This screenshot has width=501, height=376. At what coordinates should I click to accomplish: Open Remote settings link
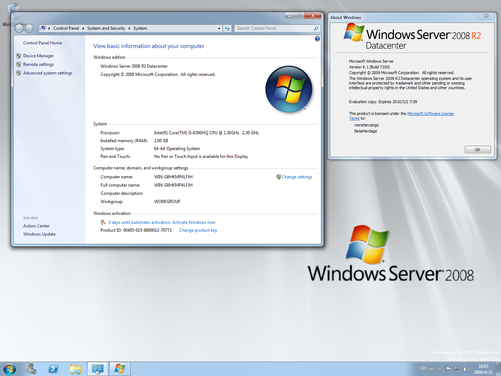[38, 64]
